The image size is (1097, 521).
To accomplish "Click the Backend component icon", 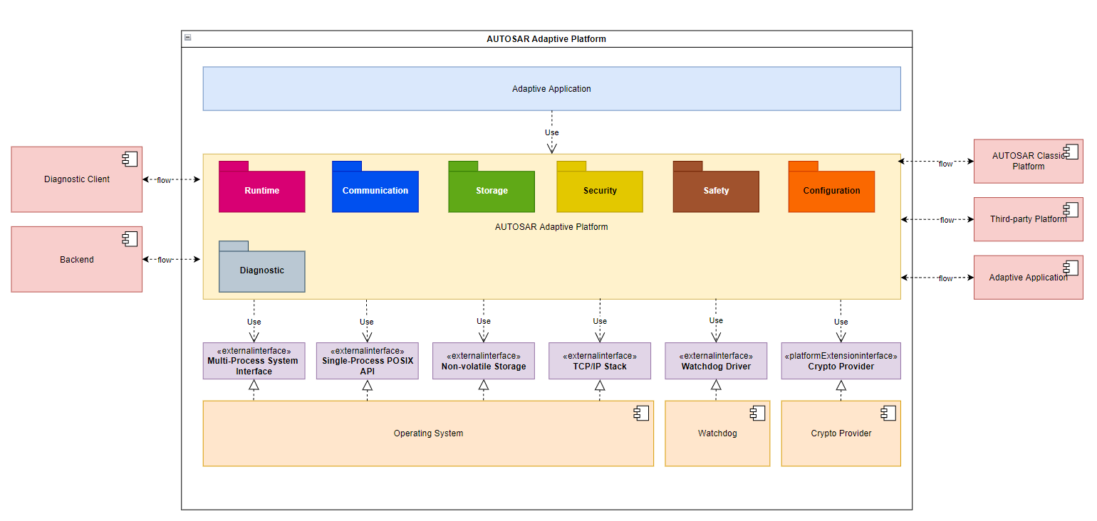I will click(x=130, y=238).
